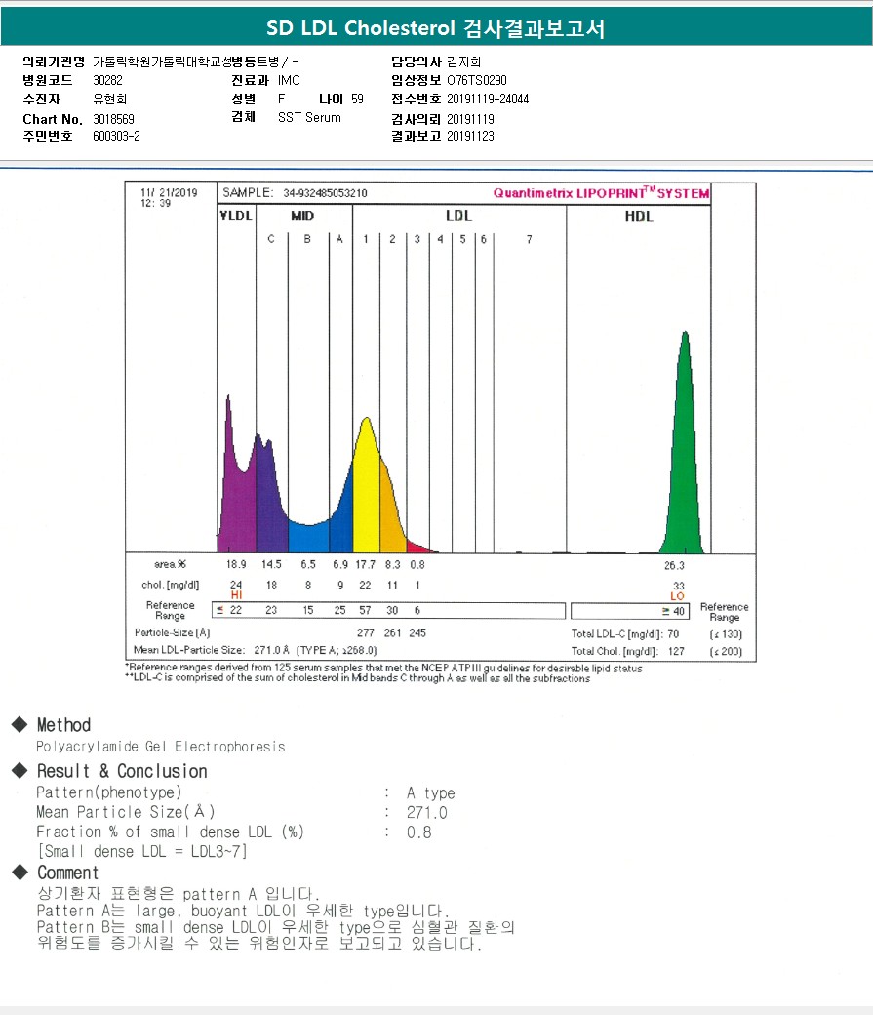873x1015 pixels.
Task: Select the 의뢰기관명 label
Action: tap(54, 61)
